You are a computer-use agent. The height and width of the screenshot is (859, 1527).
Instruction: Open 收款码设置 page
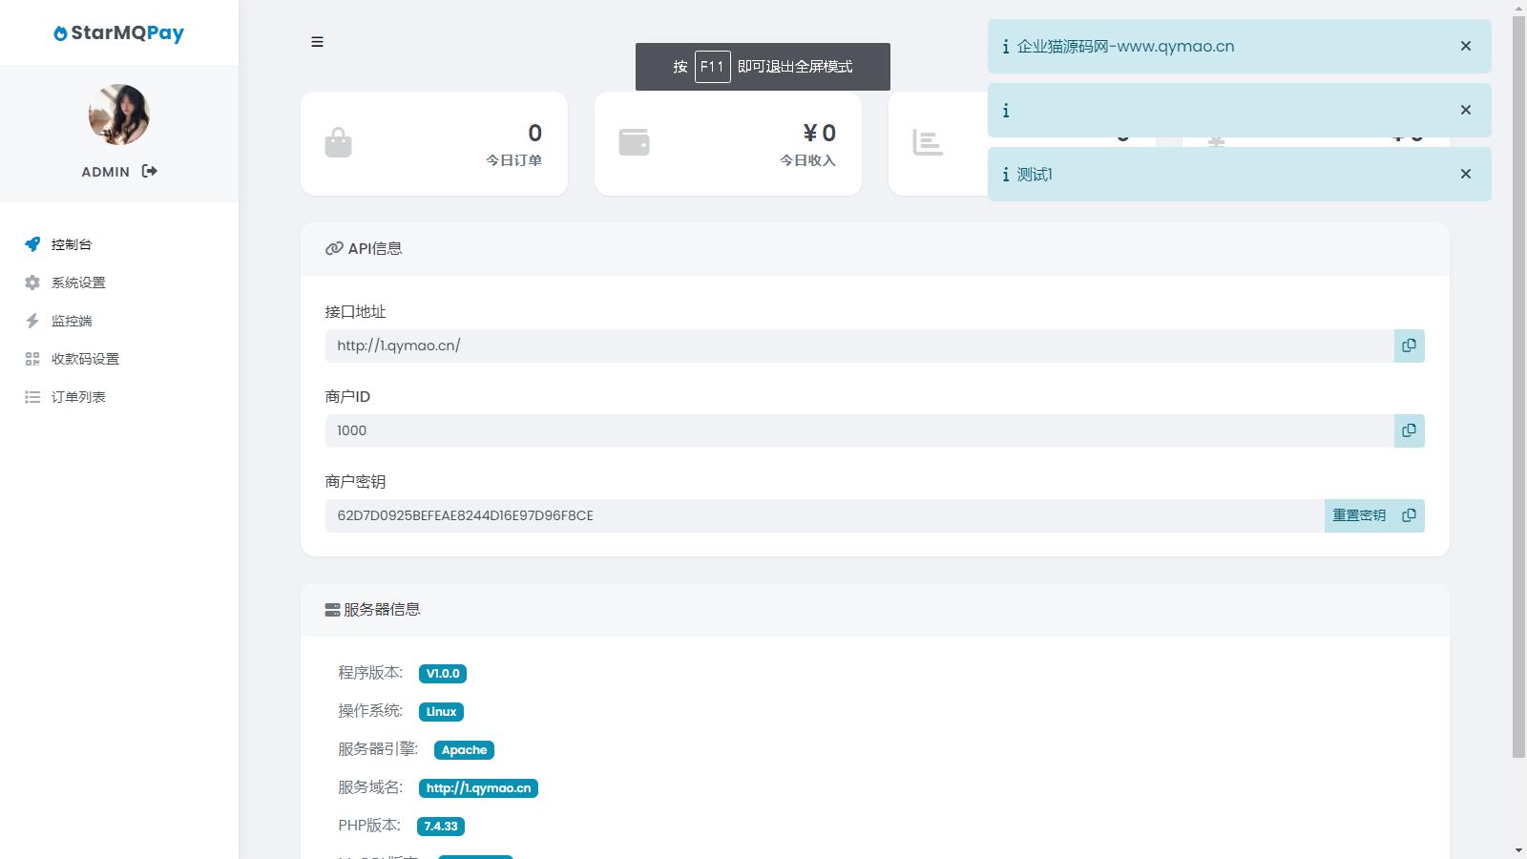85,359
